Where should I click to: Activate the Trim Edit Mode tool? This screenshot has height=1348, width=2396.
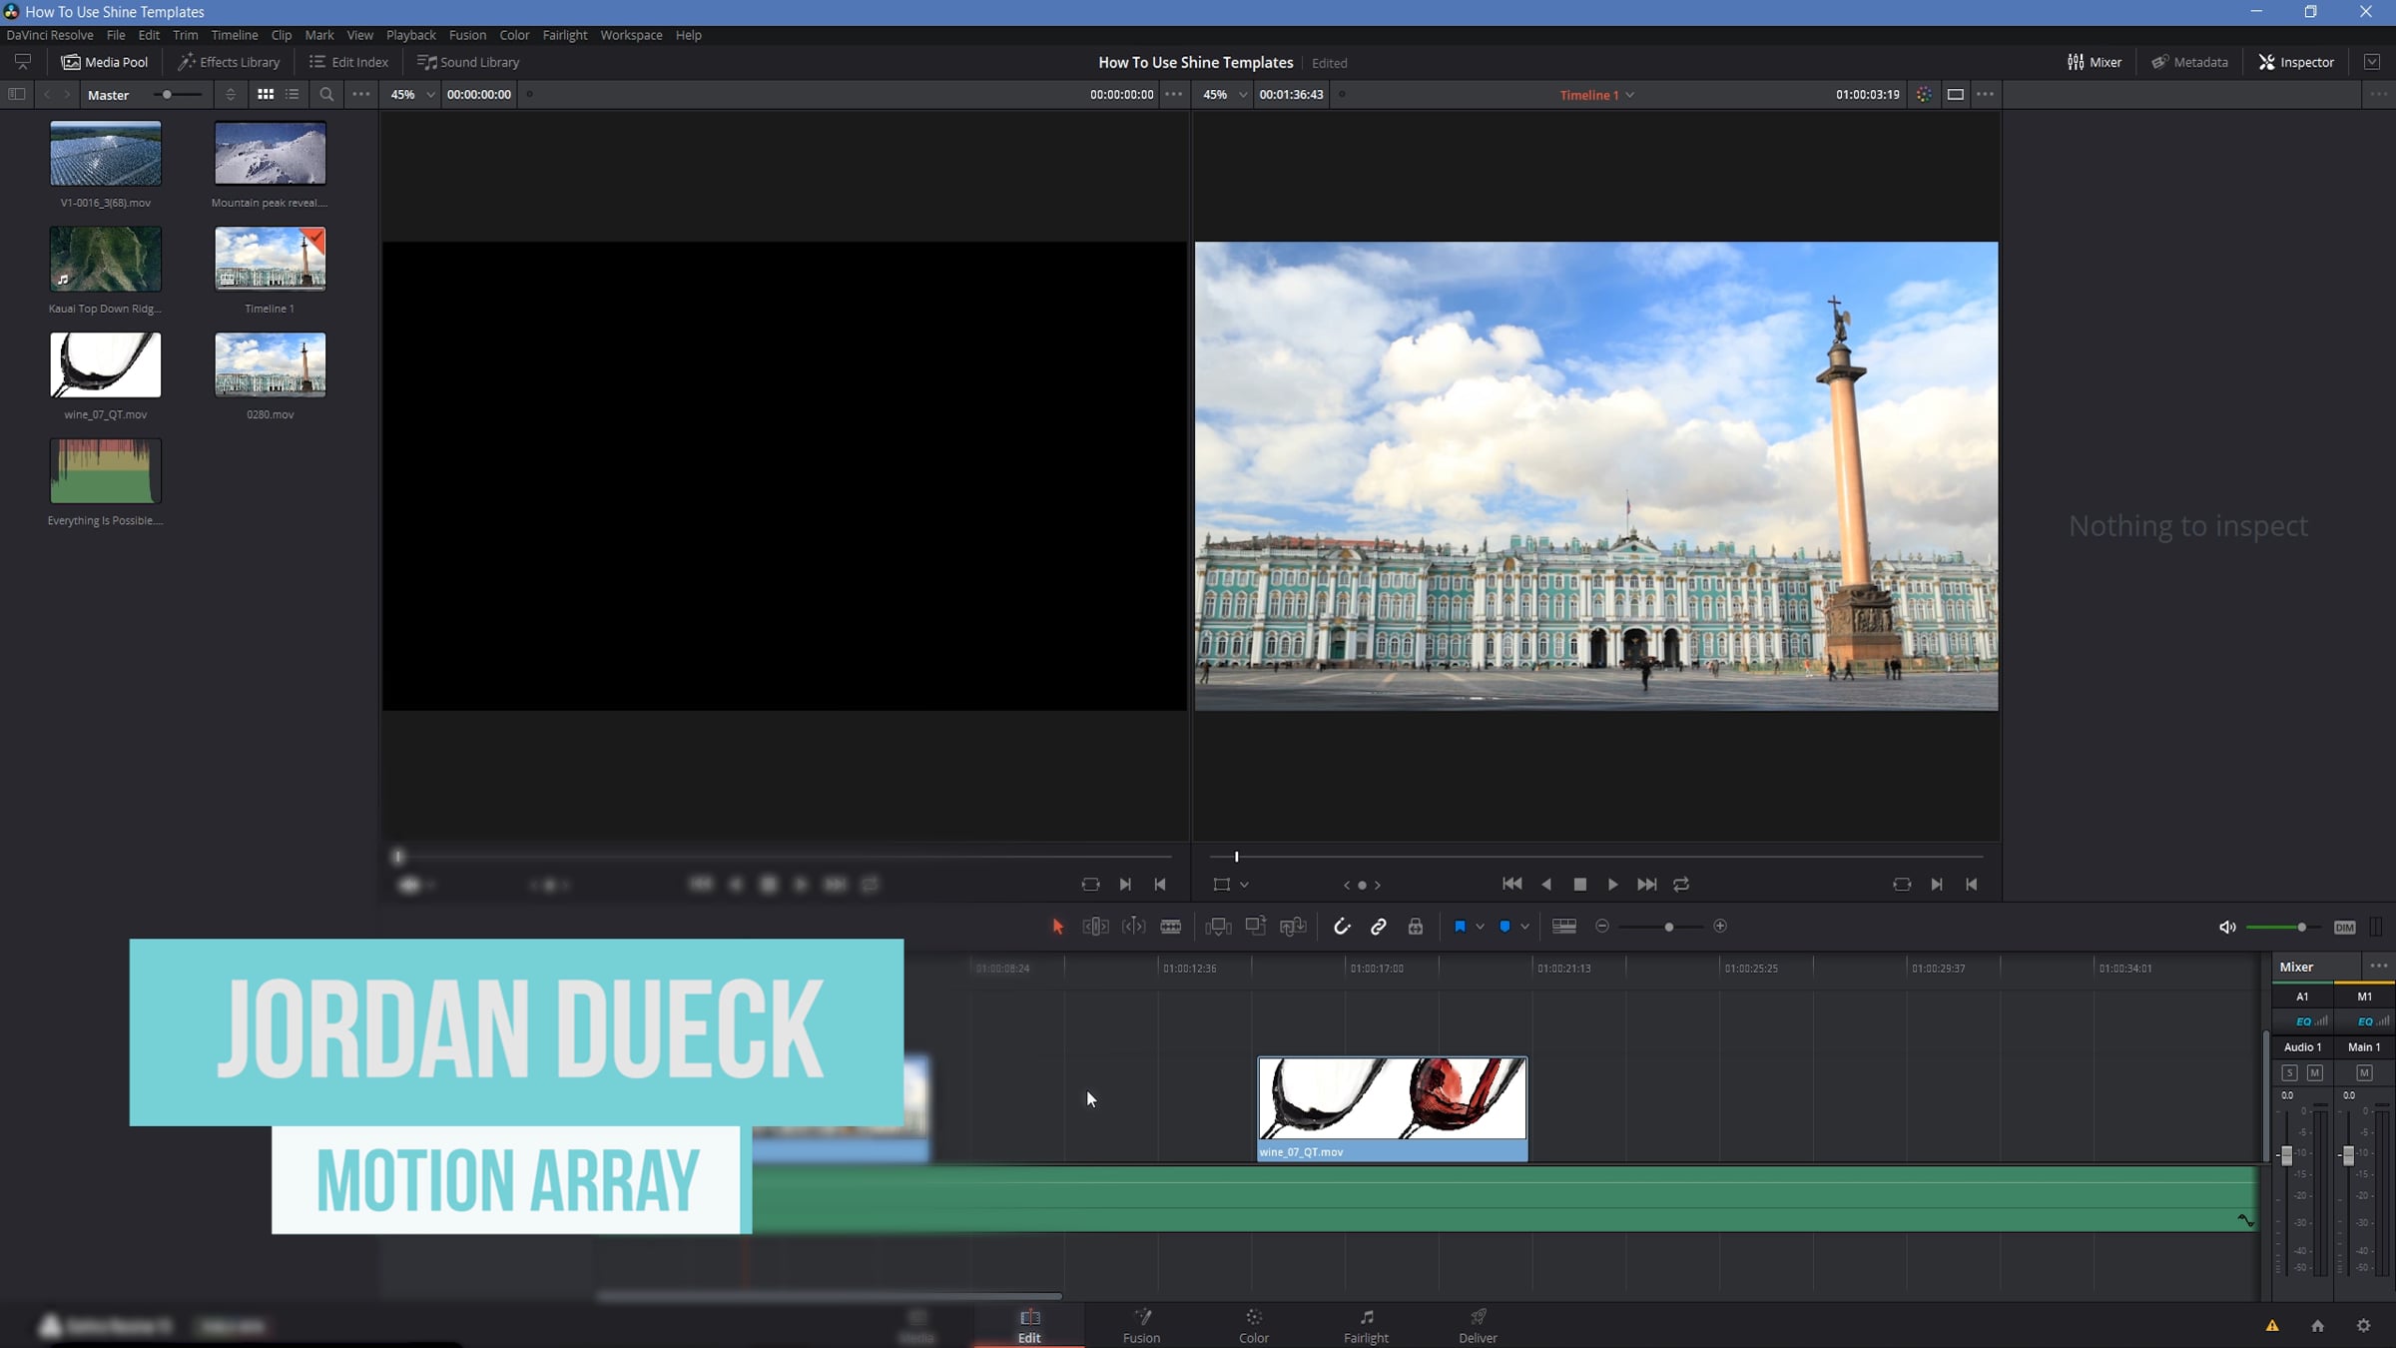(x=1095, y=927)
